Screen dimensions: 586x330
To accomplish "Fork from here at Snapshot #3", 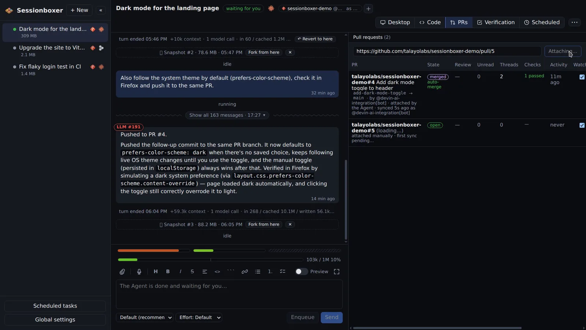I will click(264, 224).
